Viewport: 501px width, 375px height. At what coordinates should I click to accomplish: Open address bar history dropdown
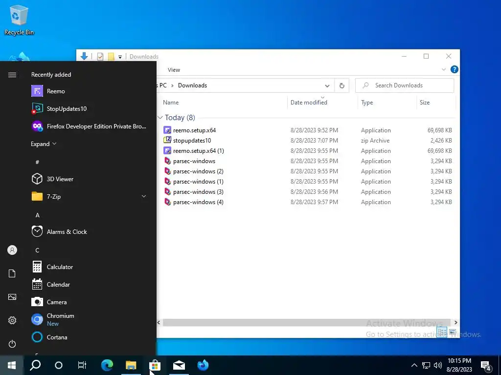click(327, 86)
